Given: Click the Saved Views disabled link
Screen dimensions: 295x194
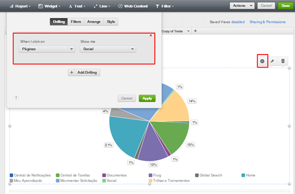Looking at the screenshot, I should pos(238,22).
